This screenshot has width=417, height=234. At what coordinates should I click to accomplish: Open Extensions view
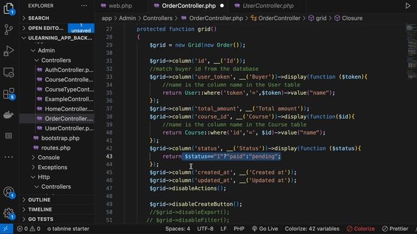click(8, 94)
